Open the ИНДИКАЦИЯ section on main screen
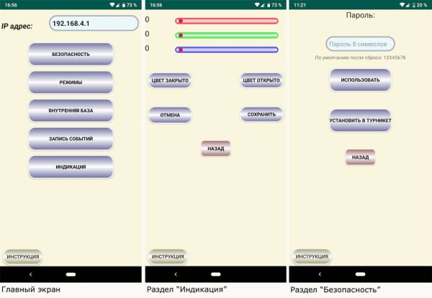This screenshot has height=298, width=432. click(x=71, y=167)
